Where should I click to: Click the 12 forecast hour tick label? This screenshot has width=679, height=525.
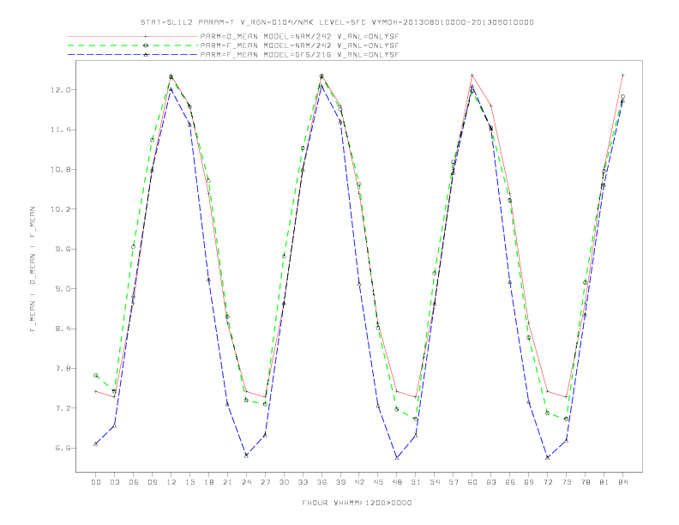[x=171, y=482]
